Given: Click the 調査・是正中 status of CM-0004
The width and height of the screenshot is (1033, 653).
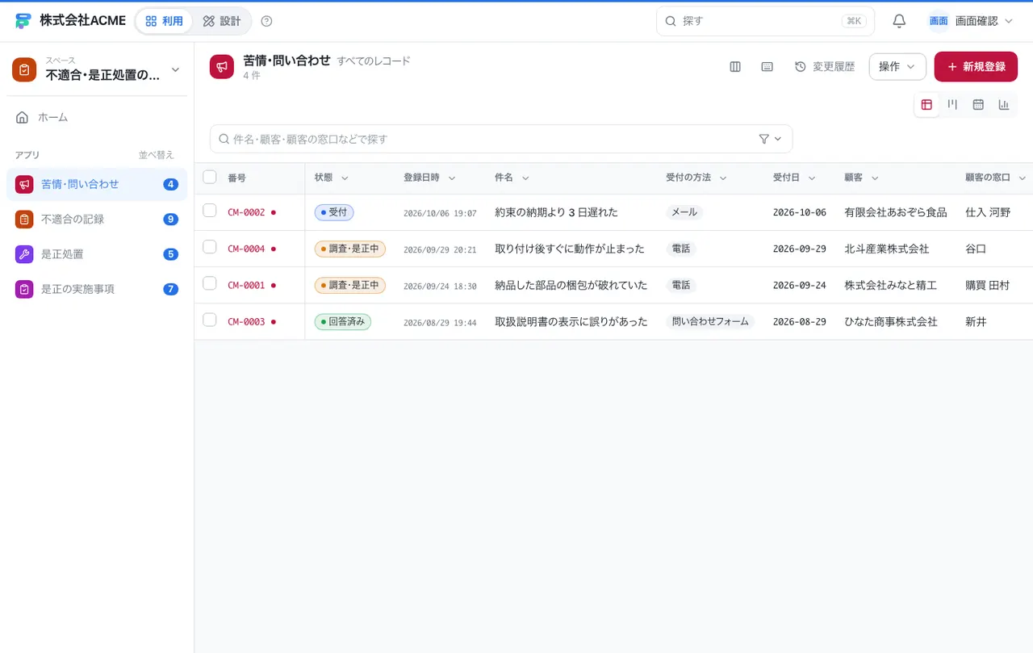Looking at the screenshot, I should pyautogui.click(x=350, y=249).
